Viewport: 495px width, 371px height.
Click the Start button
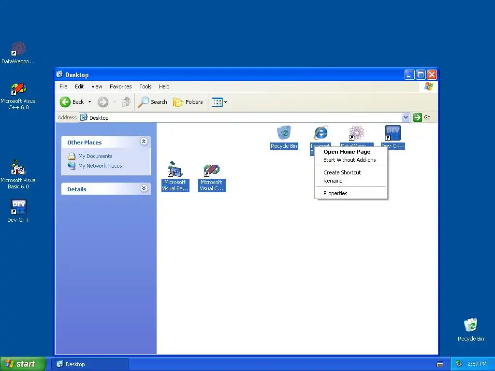tap(23, 364)
